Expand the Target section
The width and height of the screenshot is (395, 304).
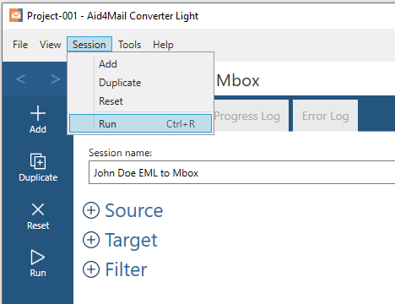pyautogui.click(x=91, y=240)
